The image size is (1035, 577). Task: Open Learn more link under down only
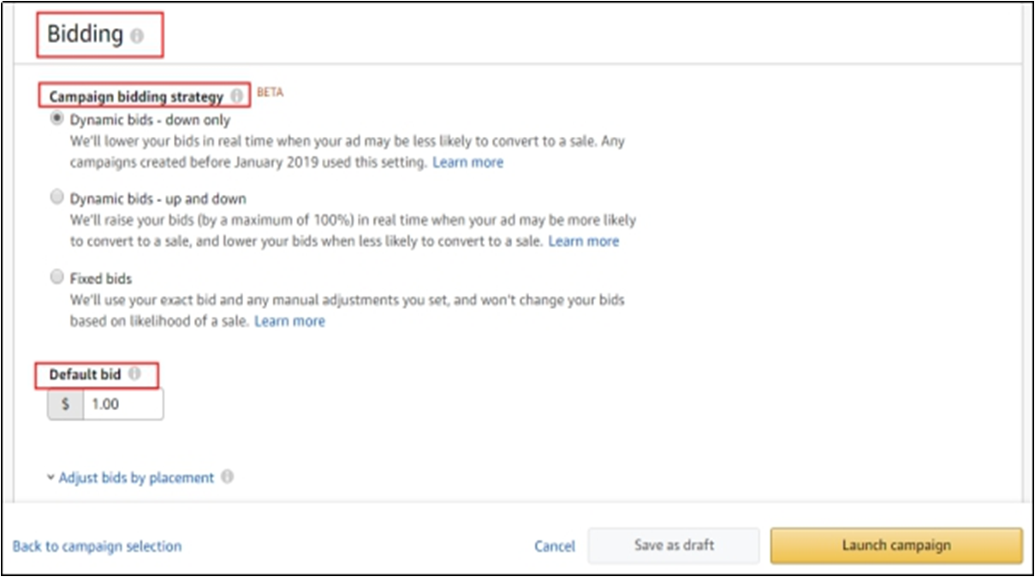coord(467,162)
